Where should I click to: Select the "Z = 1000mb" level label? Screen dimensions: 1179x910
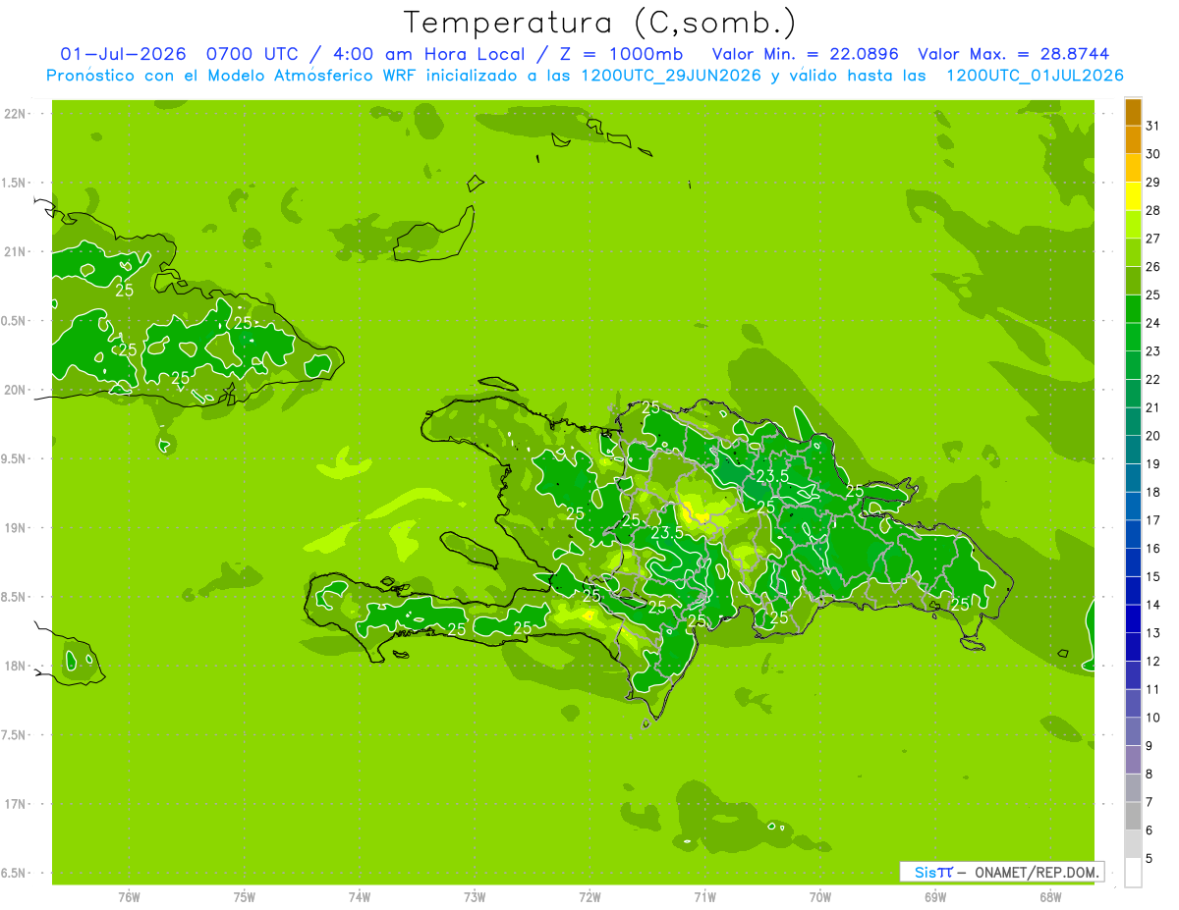[x=621, y=54]
